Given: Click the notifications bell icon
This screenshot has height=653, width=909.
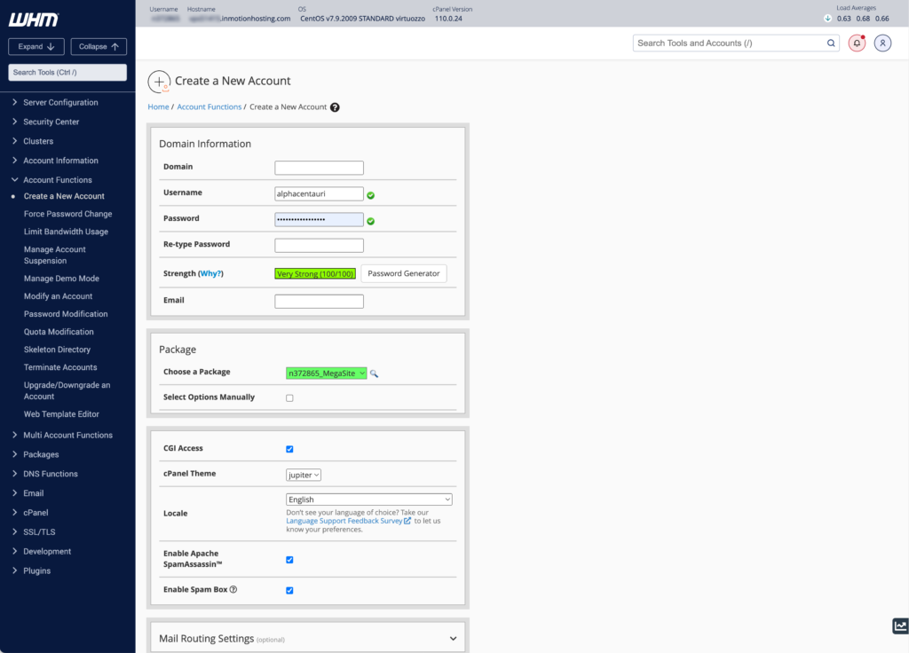Looking at the screenshot, I should [857, 43].
